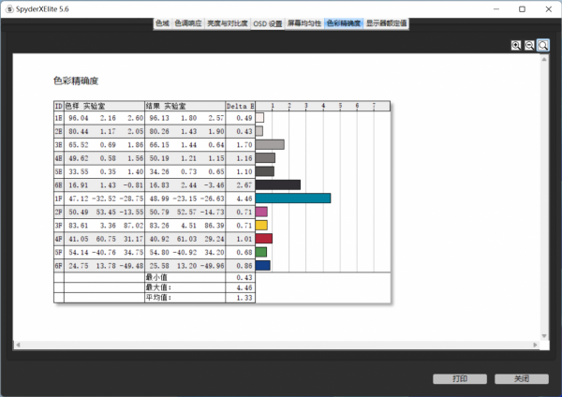Image resolution: width=562 pixels, height=397 pixels.
Task: Switch to the 屏幕均匀性 tab
Action: (304, 23)
